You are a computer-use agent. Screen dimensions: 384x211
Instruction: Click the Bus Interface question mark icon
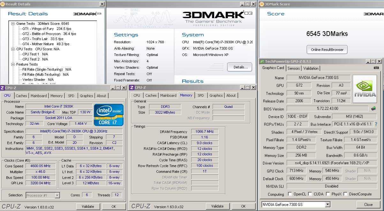pyautogui.click(x=376, y=124)
